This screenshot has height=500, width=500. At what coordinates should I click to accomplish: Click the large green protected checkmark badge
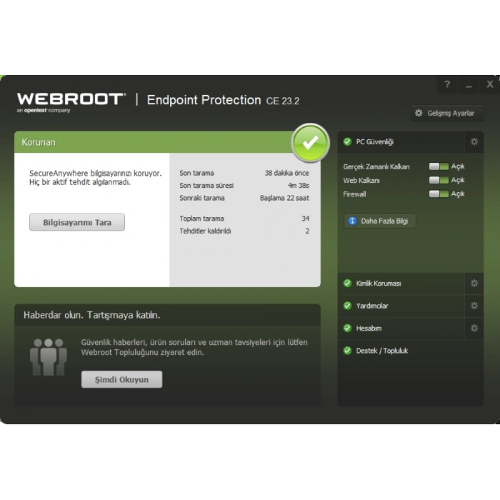[310, 143]
